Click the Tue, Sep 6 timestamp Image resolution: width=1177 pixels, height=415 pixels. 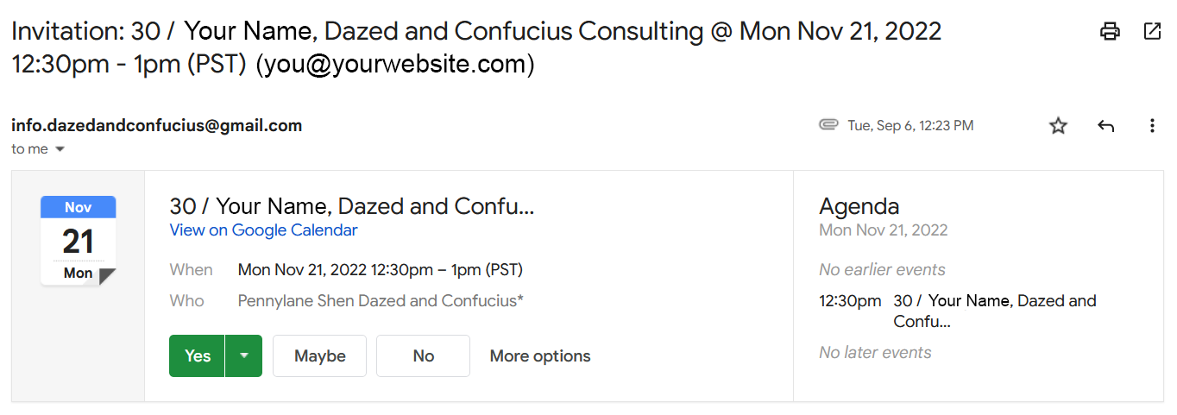pos(910,126)
